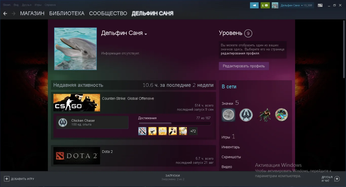Click the CS:GO game banner icon
346x187 pixels.
(76, 102)
